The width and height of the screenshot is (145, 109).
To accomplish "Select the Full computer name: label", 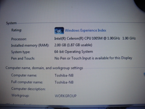I will coord(27,82).
